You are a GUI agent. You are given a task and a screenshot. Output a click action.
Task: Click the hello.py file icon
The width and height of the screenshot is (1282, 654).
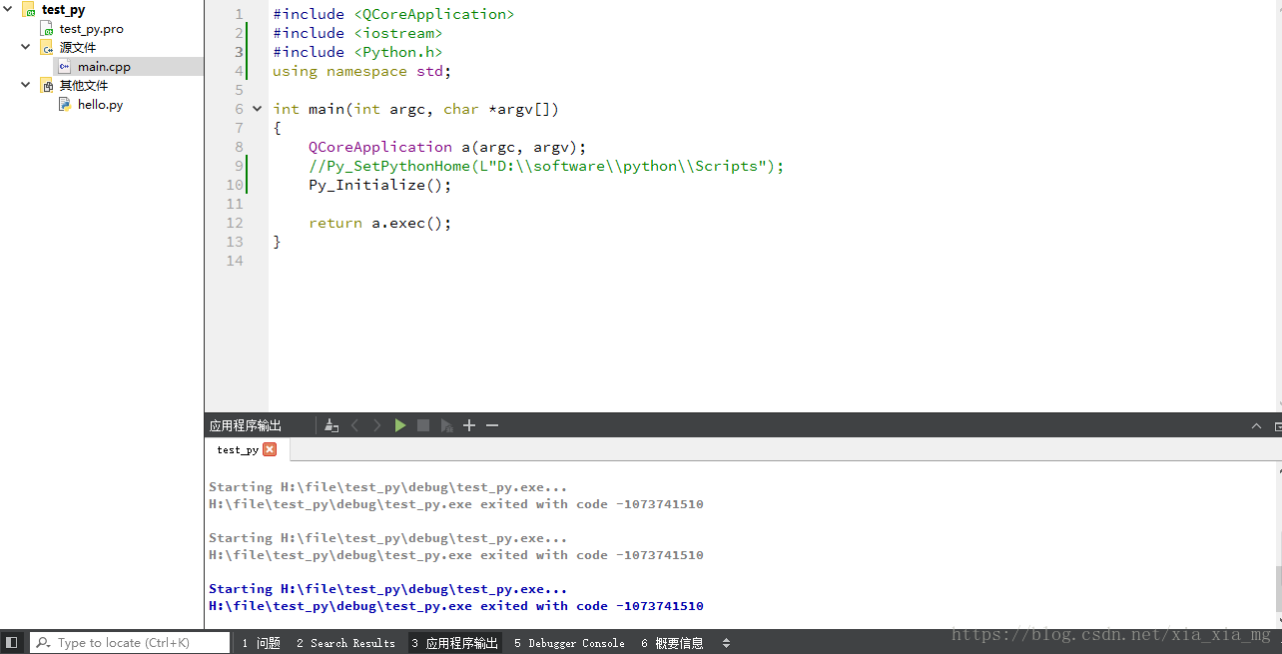click(64, 105)
